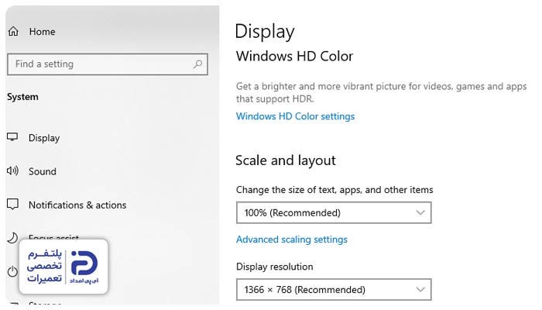Click the chevron on Display resolution dropdown
The width and height of the screenshot is (542, 310).
tap(420, 289)
